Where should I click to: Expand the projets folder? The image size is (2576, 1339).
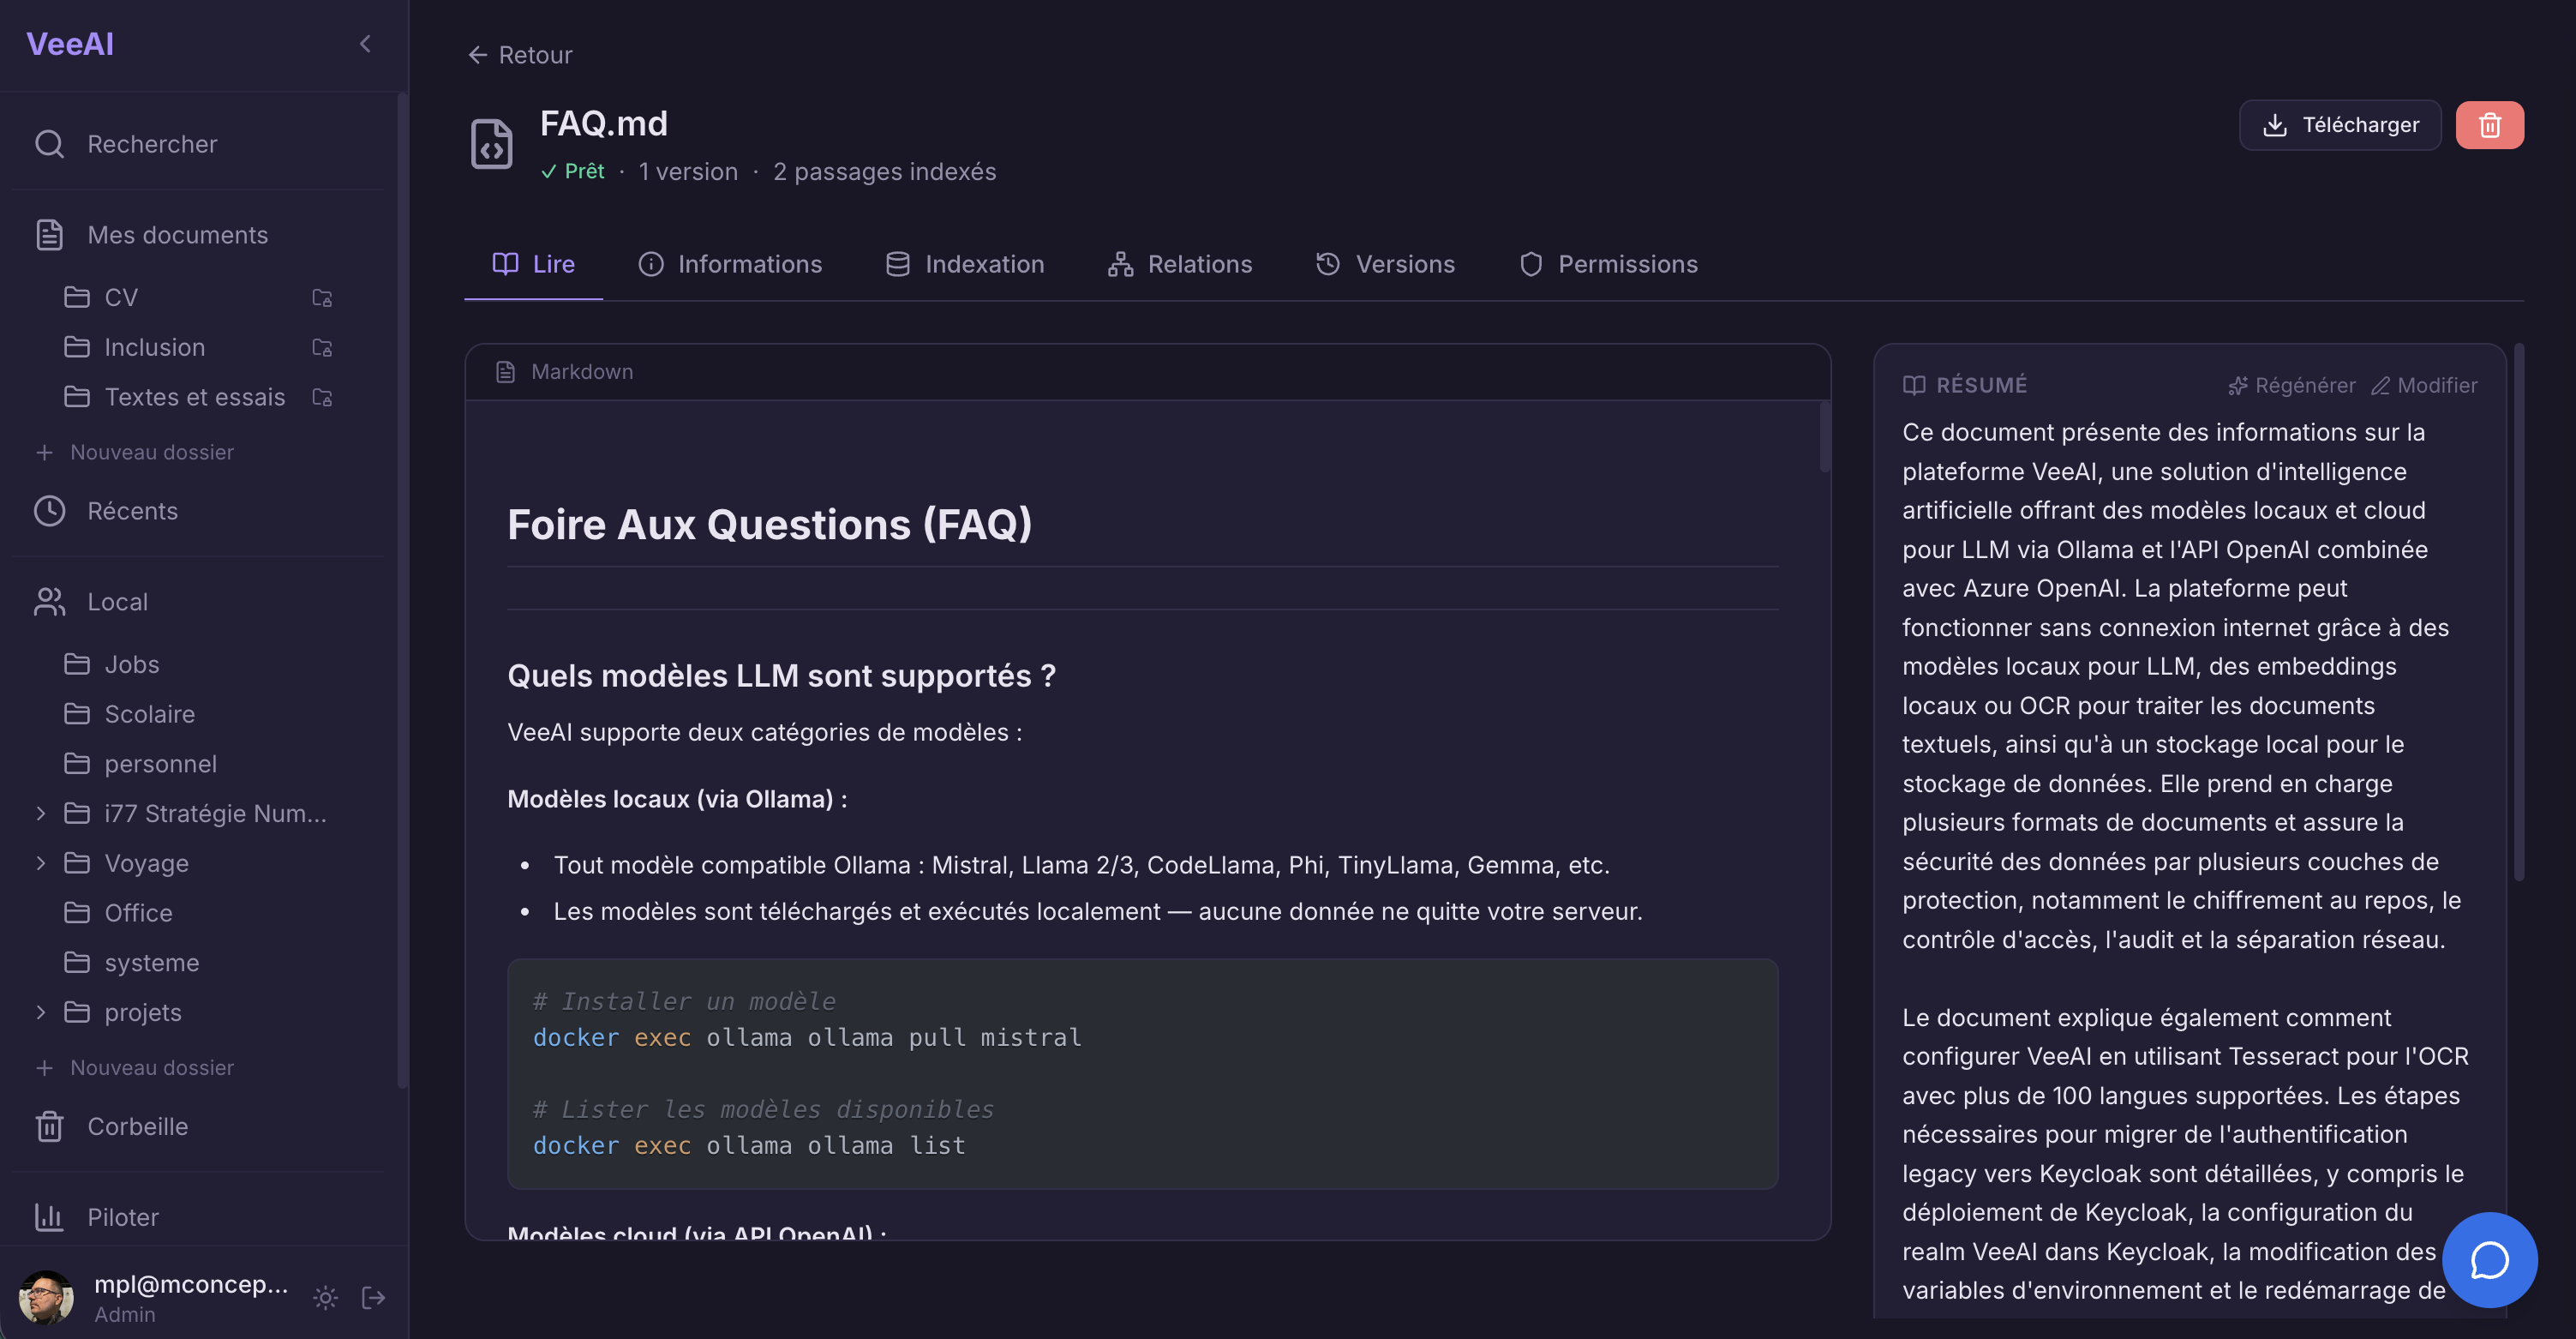click(x=41, y=1012)
